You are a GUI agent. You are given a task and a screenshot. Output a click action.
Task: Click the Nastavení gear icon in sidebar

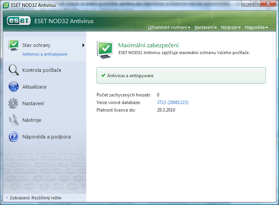tap(13, 103)
